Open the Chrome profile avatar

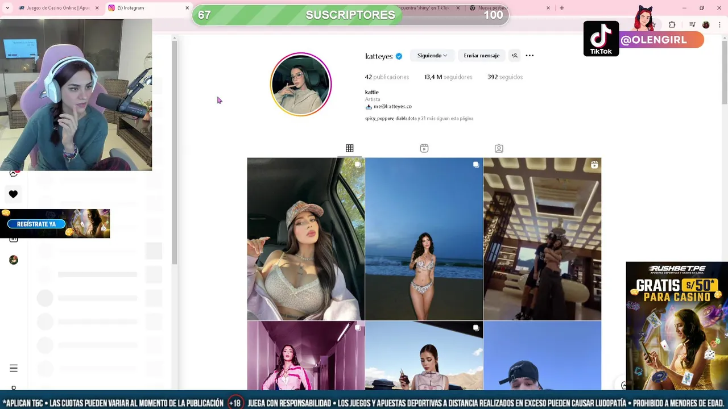(x=706, y=25)
